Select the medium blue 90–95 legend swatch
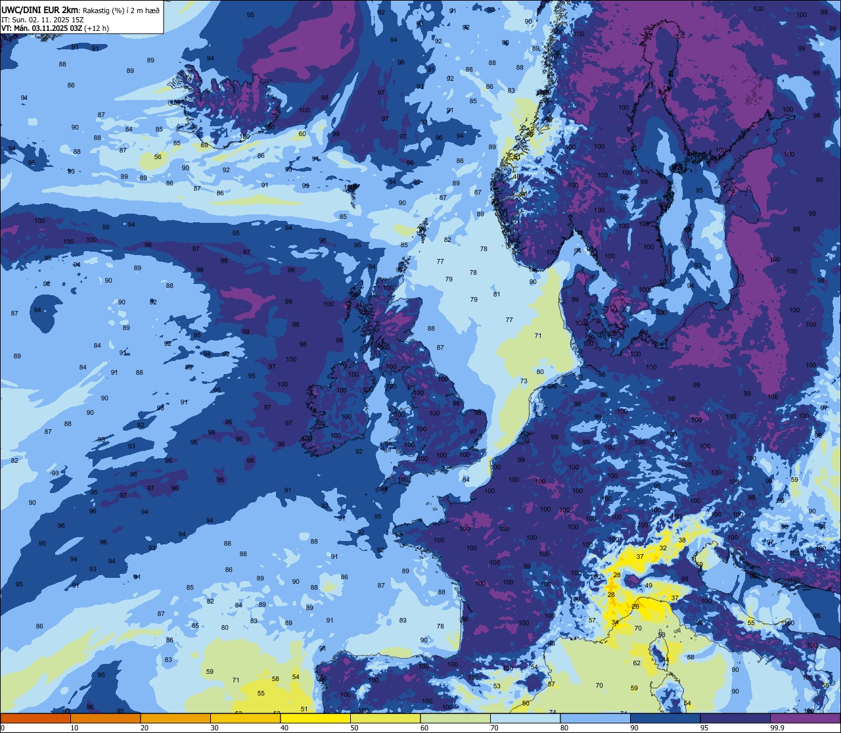The width and height of the screenshot is (841, 733). [665, 718]
